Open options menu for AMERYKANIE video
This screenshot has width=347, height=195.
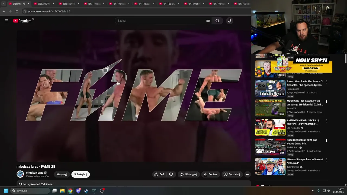(326, 121)
